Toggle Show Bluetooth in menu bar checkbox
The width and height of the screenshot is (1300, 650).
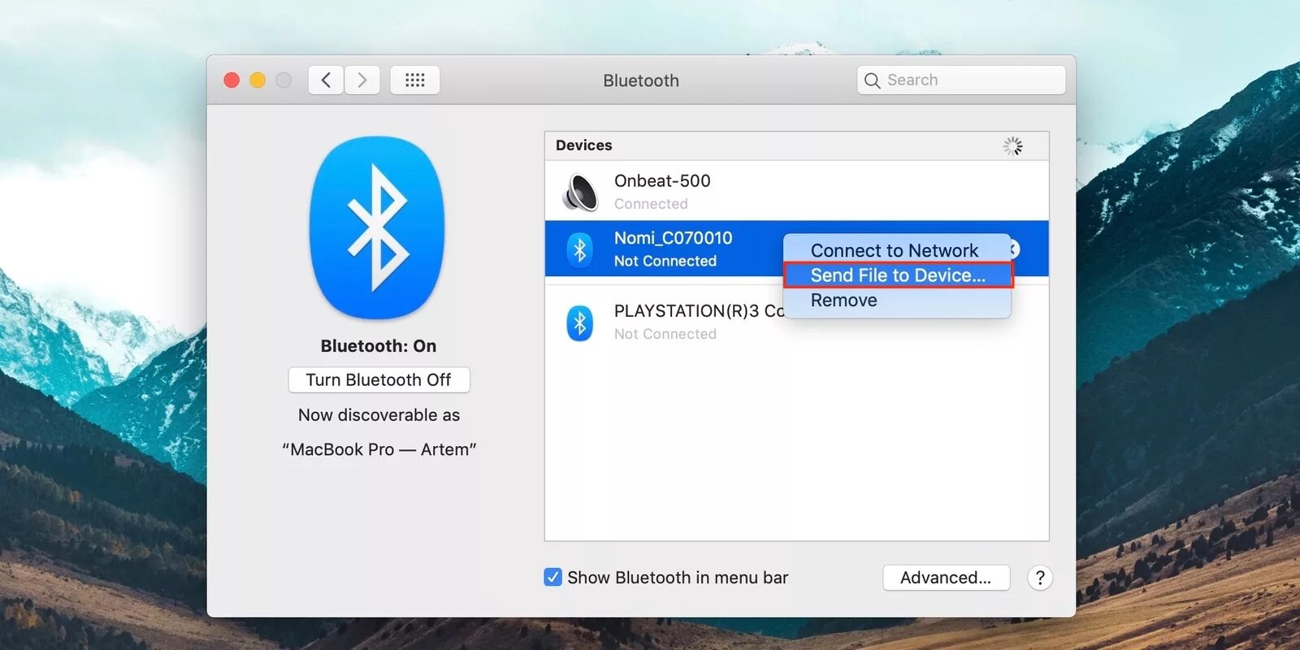(552, 577)
